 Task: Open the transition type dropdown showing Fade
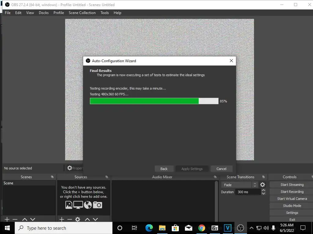pyautogui.click(x=240, y=185)
